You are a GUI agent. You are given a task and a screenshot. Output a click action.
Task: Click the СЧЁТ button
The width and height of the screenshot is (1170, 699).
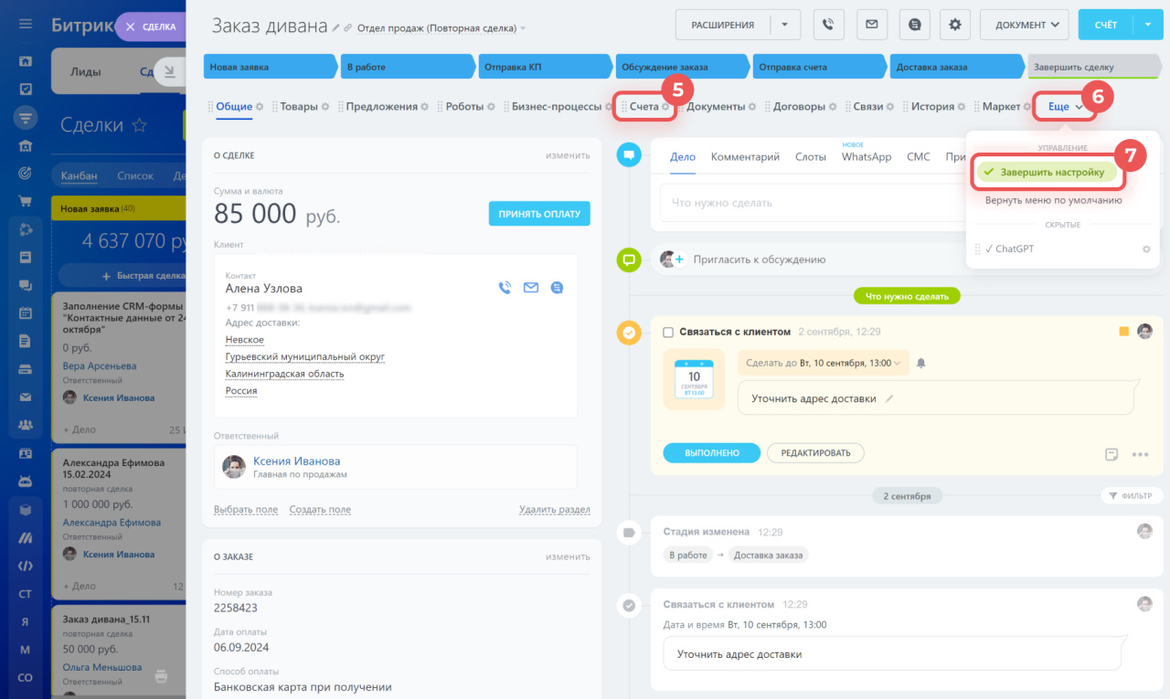[1106, 25]
